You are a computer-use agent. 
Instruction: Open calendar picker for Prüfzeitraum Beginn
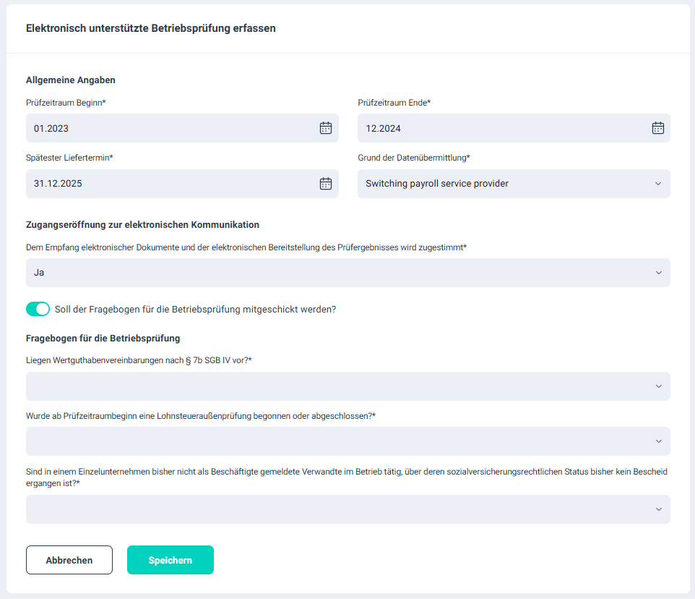pos(326,128)
